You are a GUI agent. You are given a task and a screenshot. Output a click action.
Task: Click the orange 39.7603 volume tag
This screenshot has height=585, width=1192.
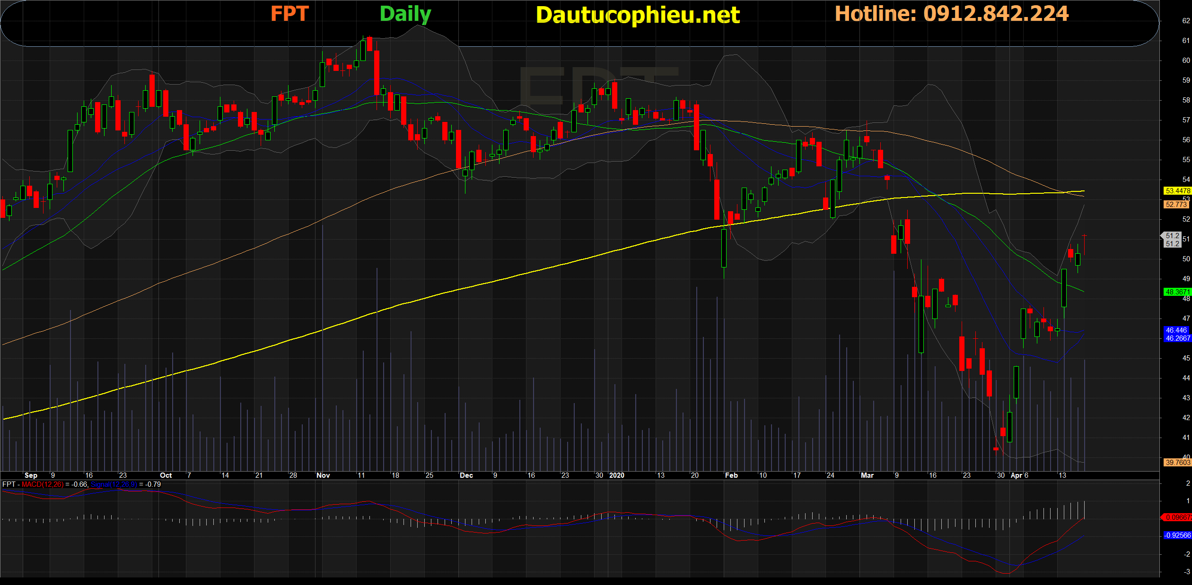1177,463
